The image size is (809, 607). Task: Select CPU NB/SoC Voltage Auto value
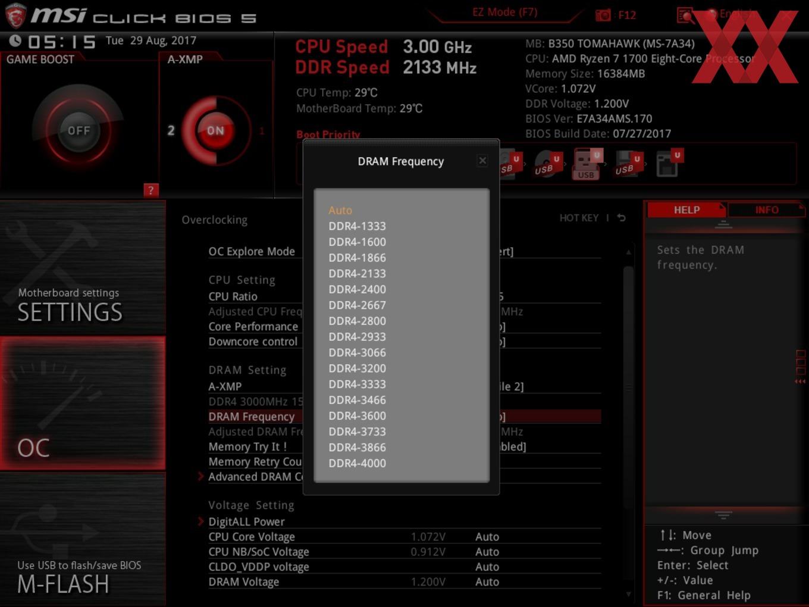click(x=487, y=552)
